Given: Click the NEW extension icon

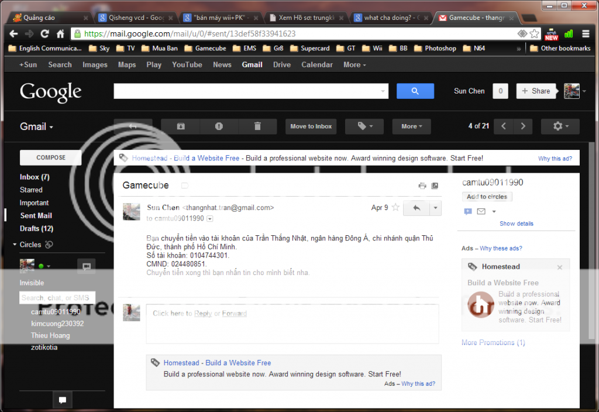Looking at the screenshot, I should 551,35.
